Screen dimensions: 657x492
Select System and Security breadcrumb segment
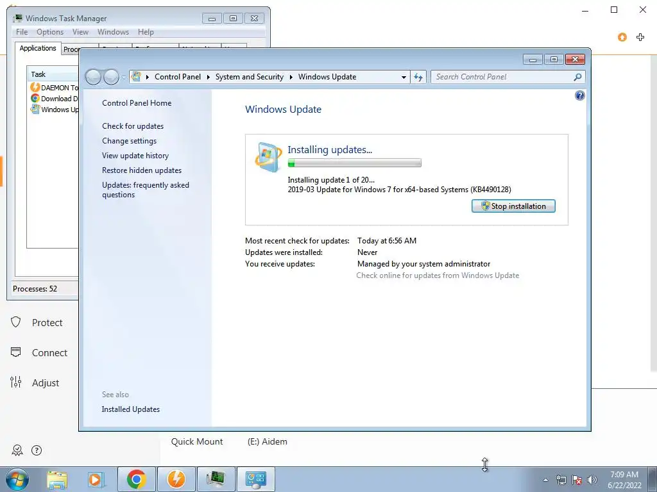250,77
